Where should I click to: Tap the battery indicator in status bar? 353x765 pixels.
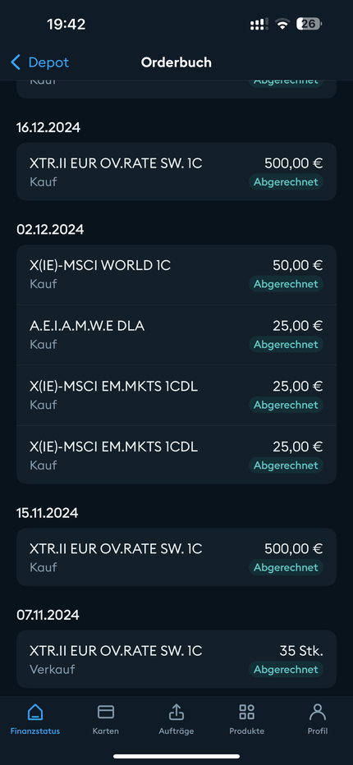309,24
